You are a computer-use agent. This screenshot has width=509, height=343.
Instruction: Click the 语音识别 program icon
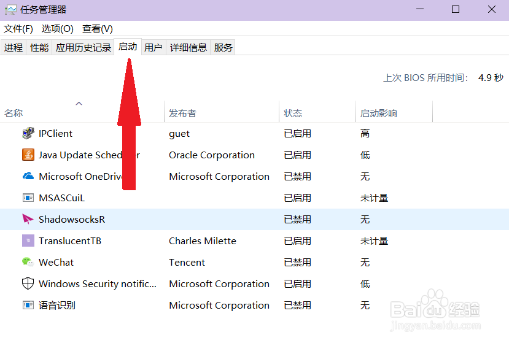point(28,305)
